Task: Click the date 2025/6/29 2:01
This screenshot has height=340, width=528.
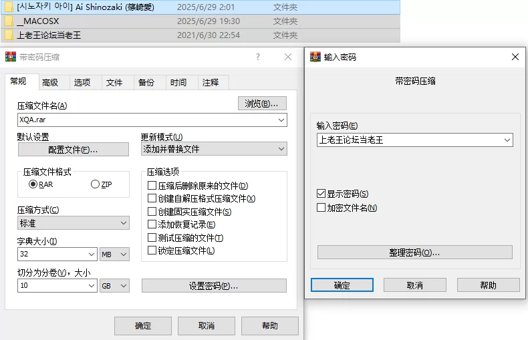Action: 206,7
